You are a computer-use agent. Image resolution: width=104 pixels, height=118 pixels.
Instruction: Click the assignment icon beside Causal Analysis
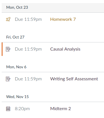8,49
